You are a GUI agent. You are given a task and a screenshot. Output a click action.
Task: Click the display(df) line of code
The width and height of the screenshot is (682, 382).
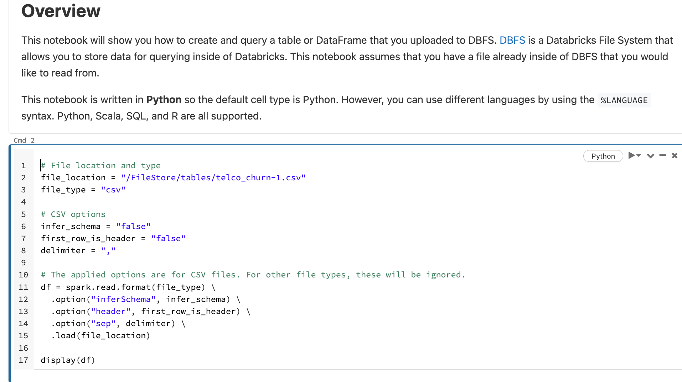click(68, 360)
